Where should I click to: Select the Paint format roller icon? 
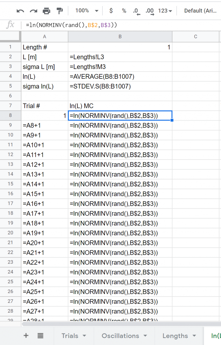tap(60, 11)
